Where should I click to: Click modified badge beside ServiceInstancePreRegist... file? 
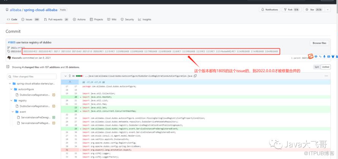click(x=54, y=123)
